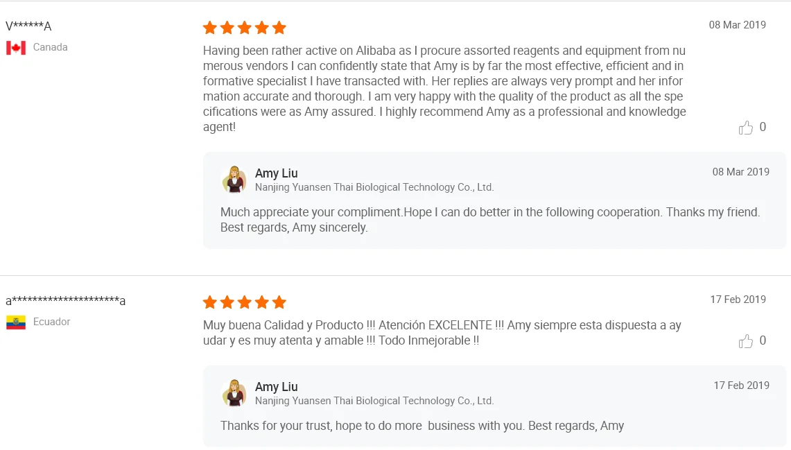791x450 pixels.
Task: Click thumbs-up on the Ecuador review
Action: point(746,341)
